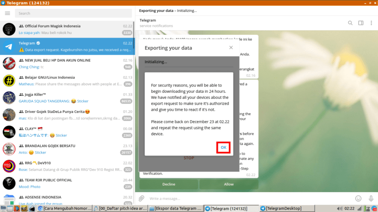The width and height of the screenshot is (378, 212).
Task: Click the Belajar GNU/Linux hashtag avatar
Action: tap(9, 81)
